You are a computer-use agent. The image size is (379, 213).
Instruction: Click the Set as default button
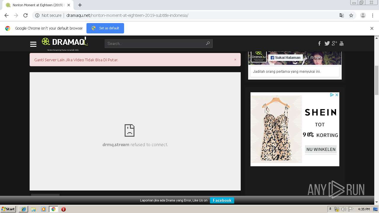pyautogui.click(x=105, y=28)
